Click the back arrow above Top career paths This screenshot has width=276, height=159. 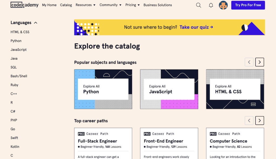point(249,120)
